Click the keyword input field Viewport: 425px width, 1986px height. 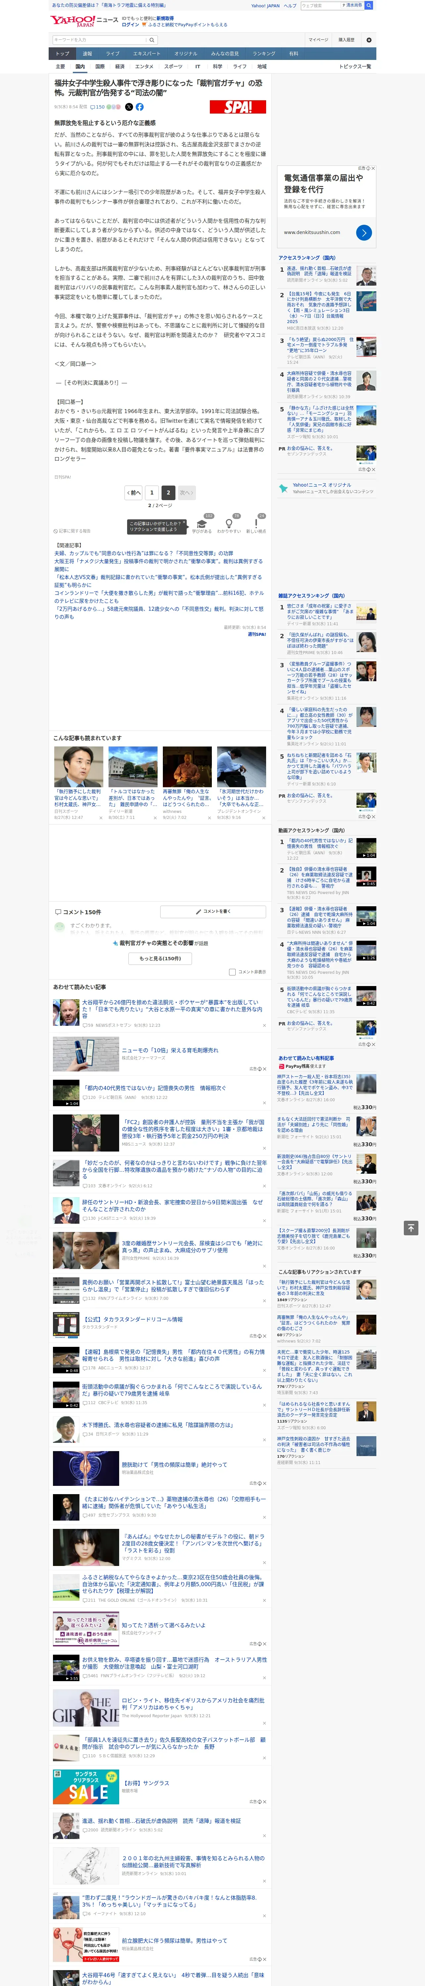(x=100, y=39)
